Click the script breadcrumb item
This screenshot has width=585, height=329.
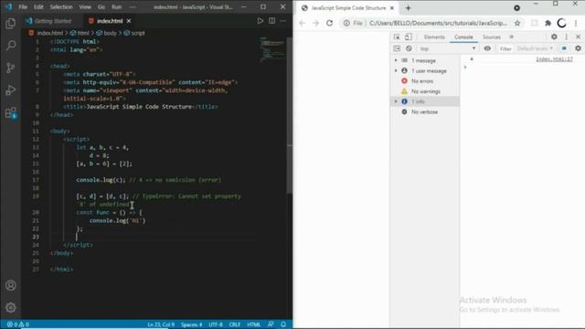134,33
